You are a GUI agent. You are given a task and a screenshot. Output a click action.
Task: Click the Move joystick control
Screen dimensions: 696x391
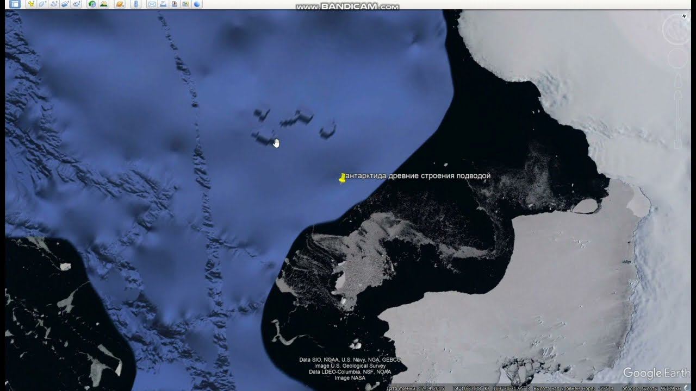click(x=678, y=59)
